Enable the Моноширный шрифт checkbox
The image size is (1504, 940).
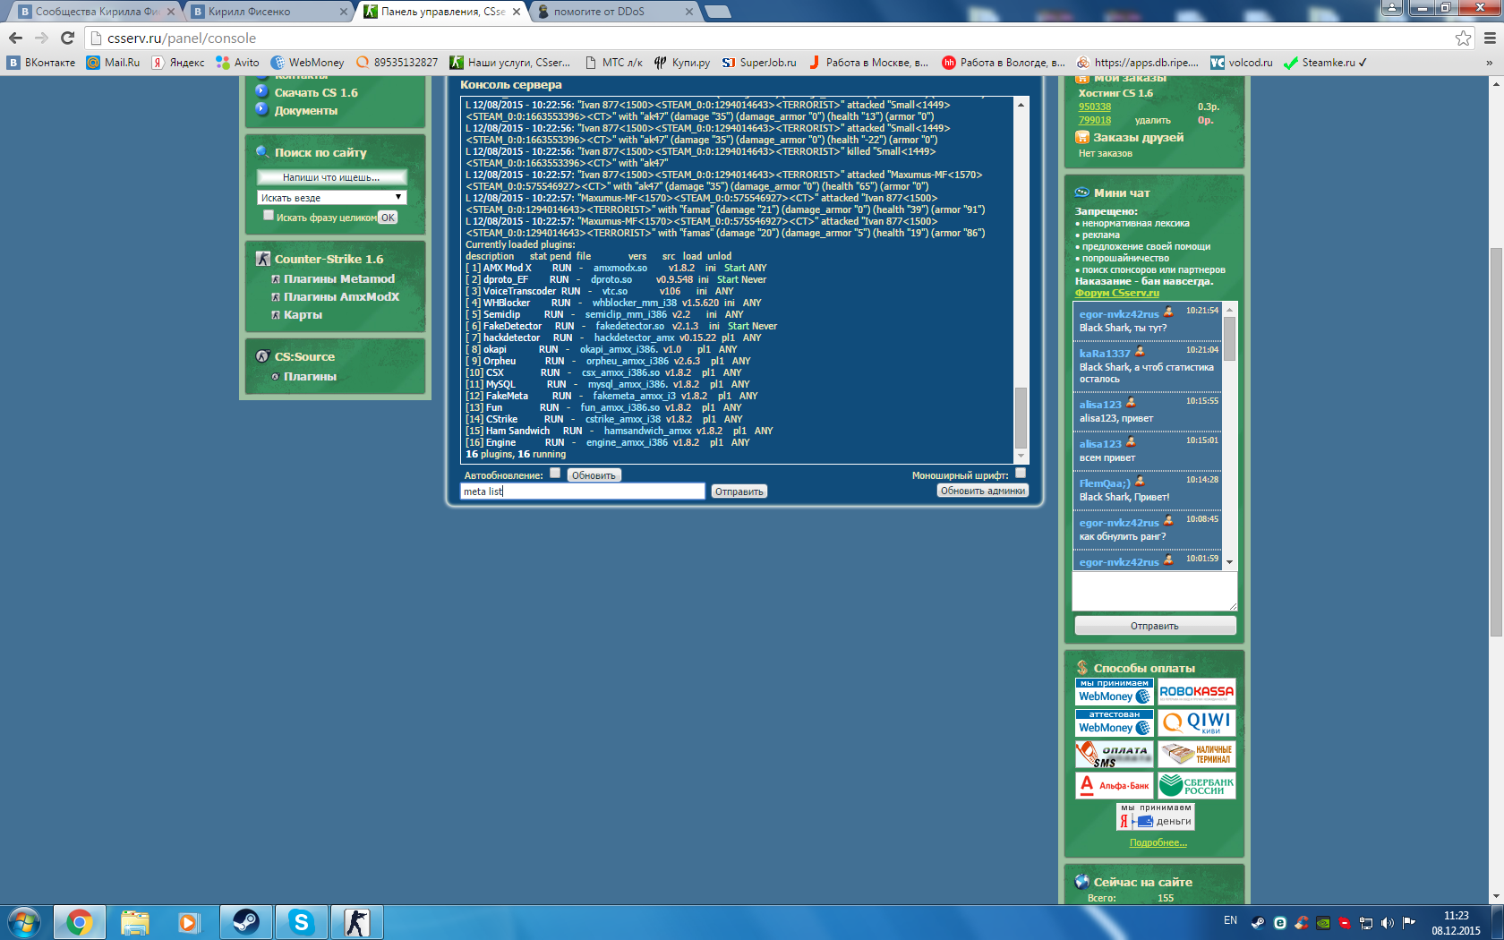click(x=1021, y=474)
